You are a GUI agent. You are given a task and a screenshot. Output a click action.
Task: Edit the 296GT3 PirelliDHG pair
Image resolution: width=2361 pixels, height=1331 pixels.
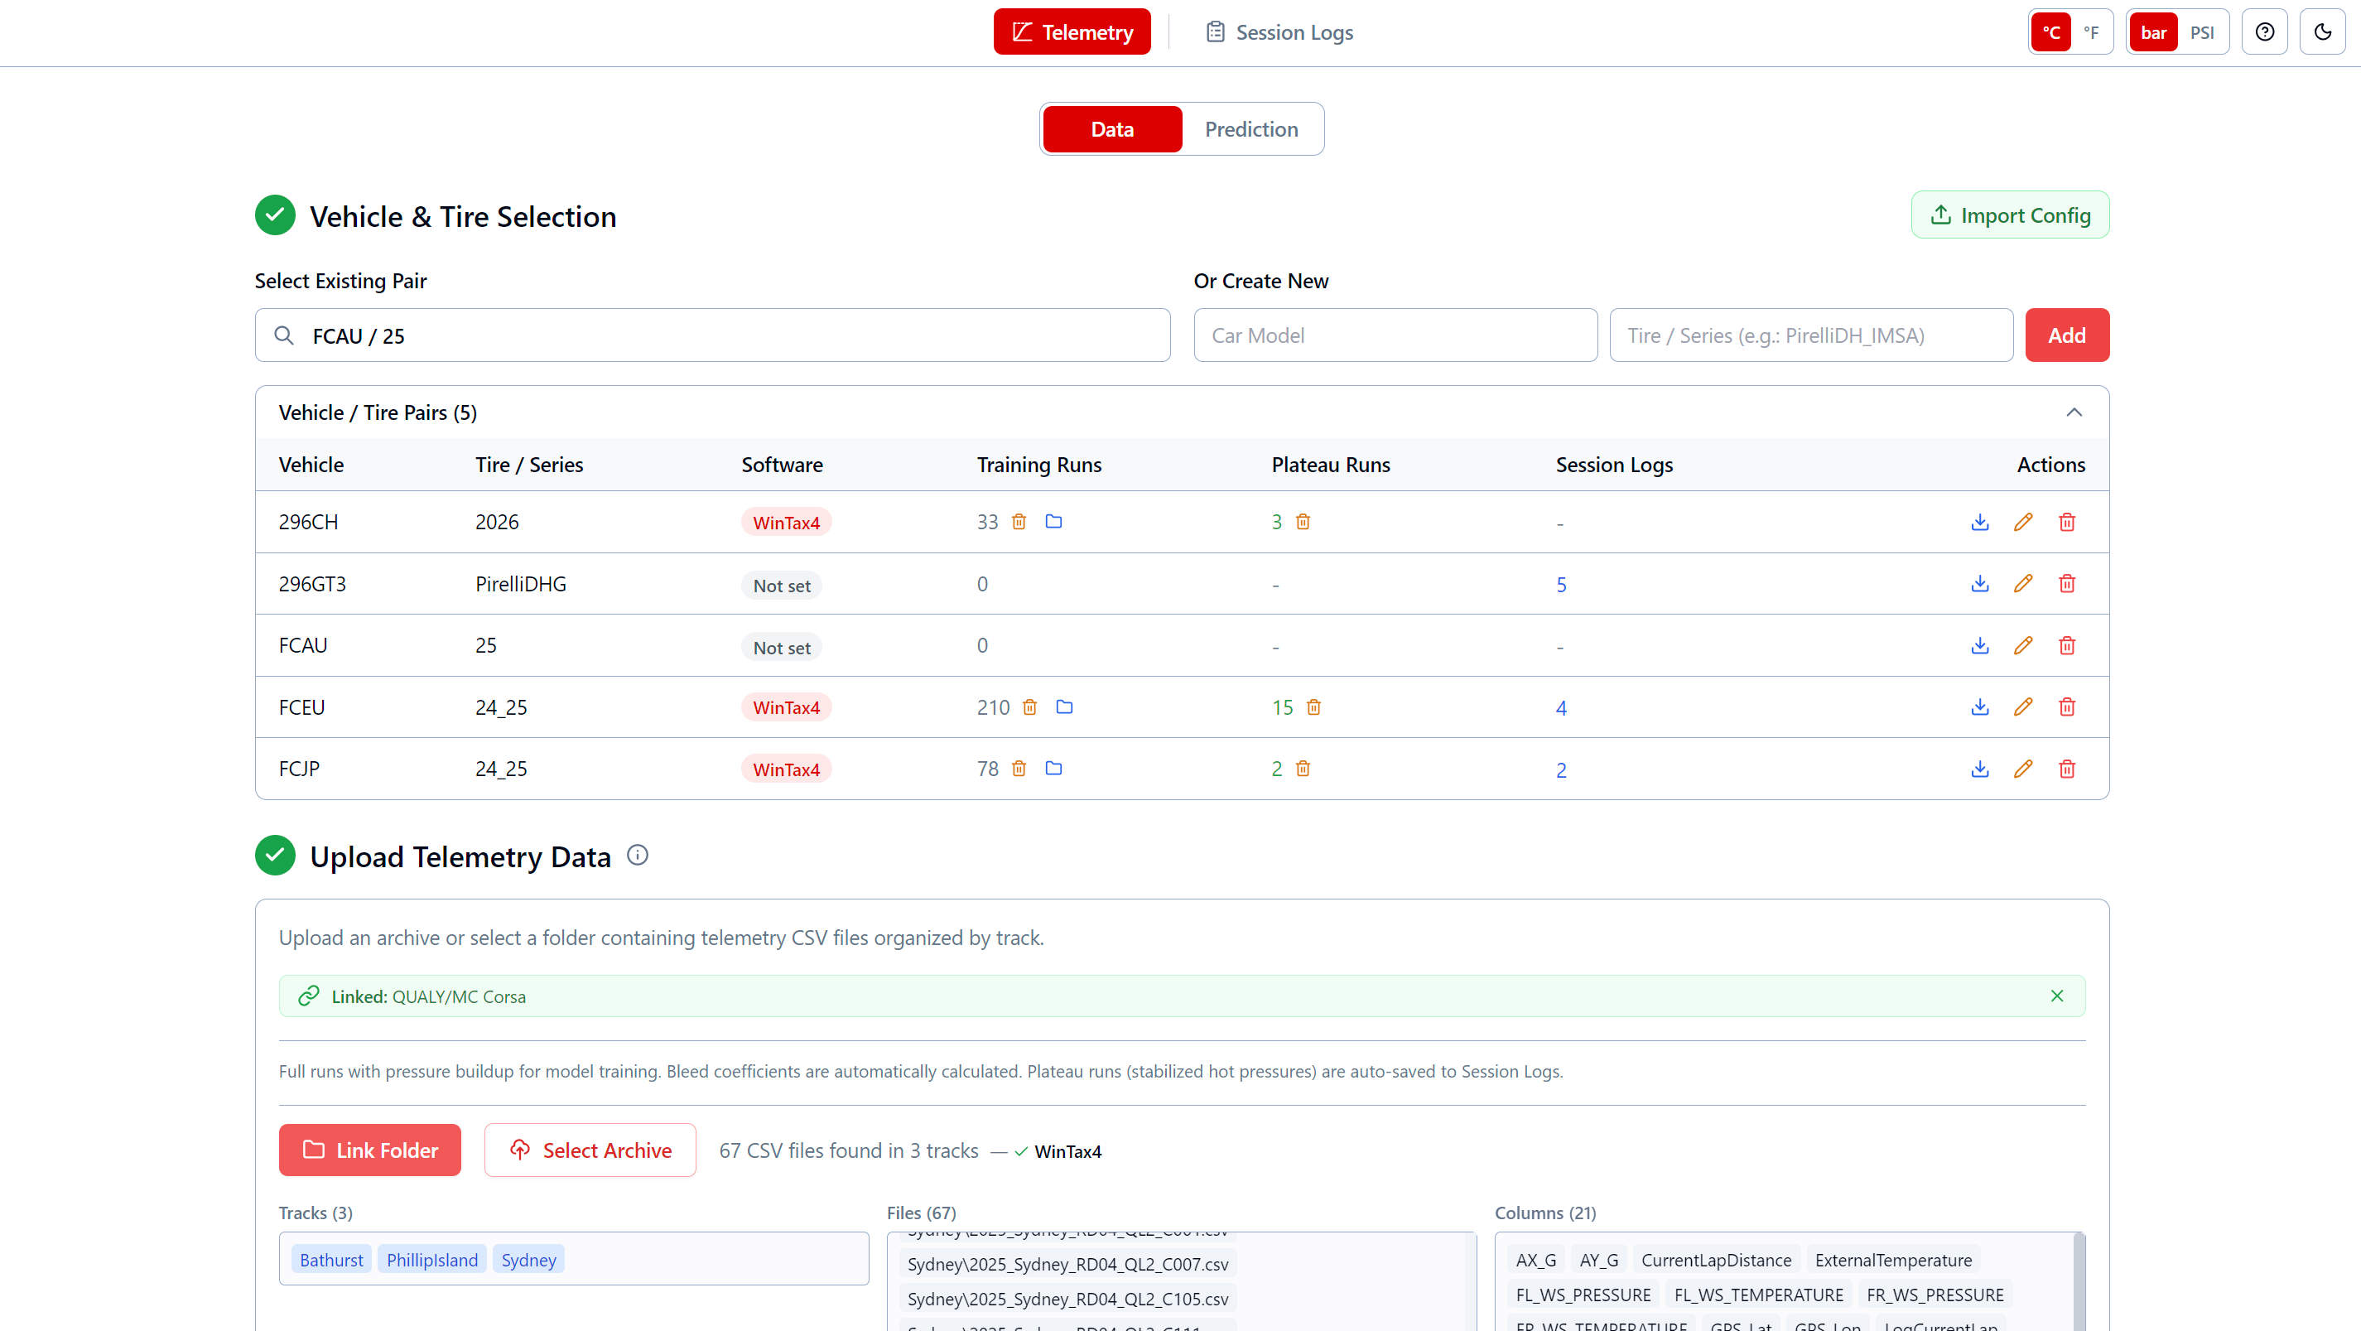pos(2023,584)
